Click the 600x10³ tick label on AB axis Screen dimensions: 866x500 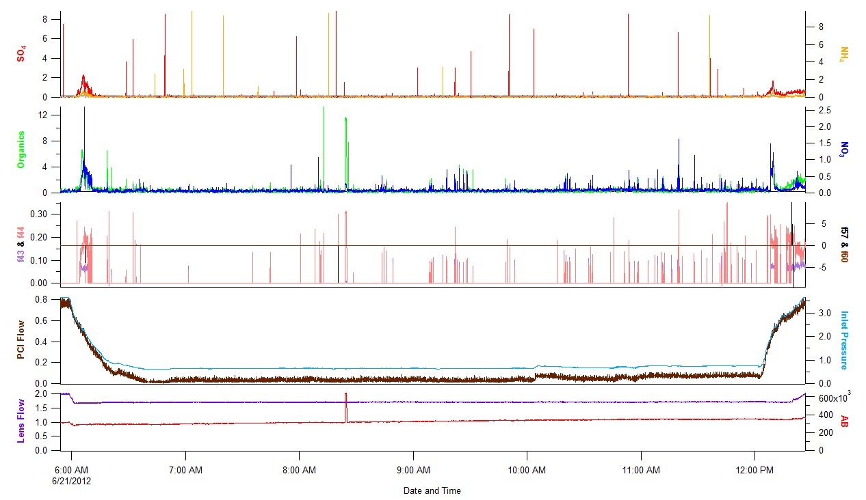tap(824, 398)
